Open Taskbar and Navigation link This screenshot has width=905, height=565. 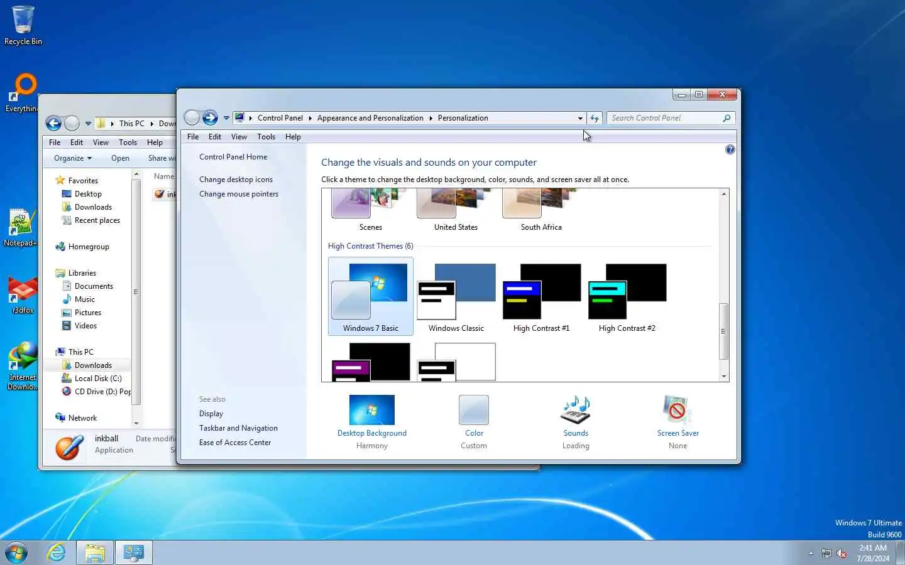[238, 428]
